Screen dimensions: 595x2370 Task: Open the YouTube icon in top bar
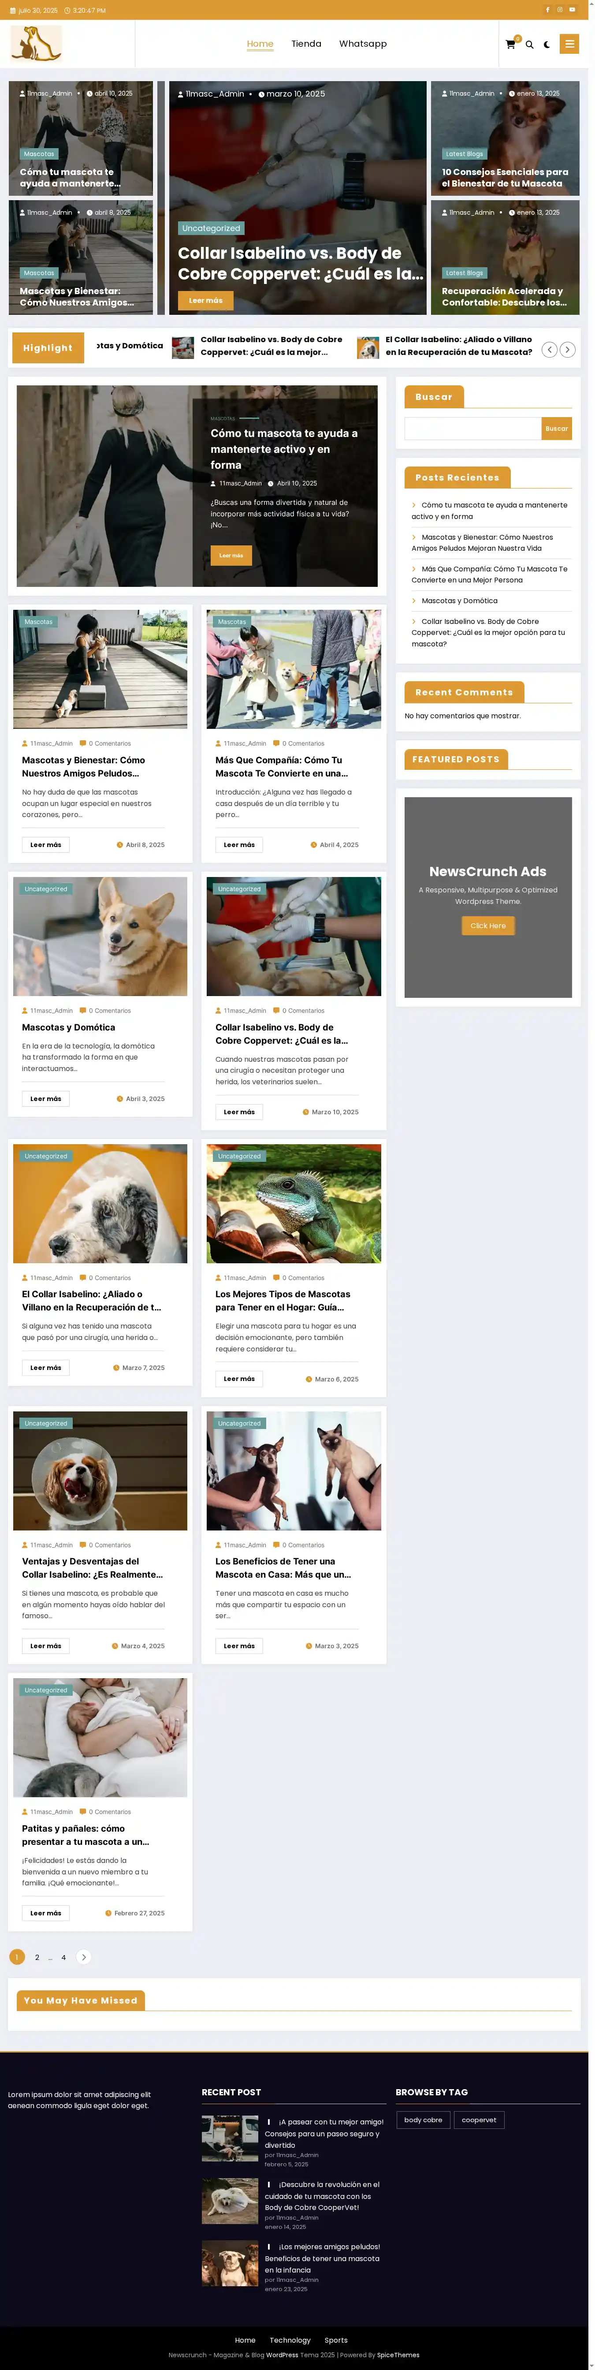pos(572,10)
